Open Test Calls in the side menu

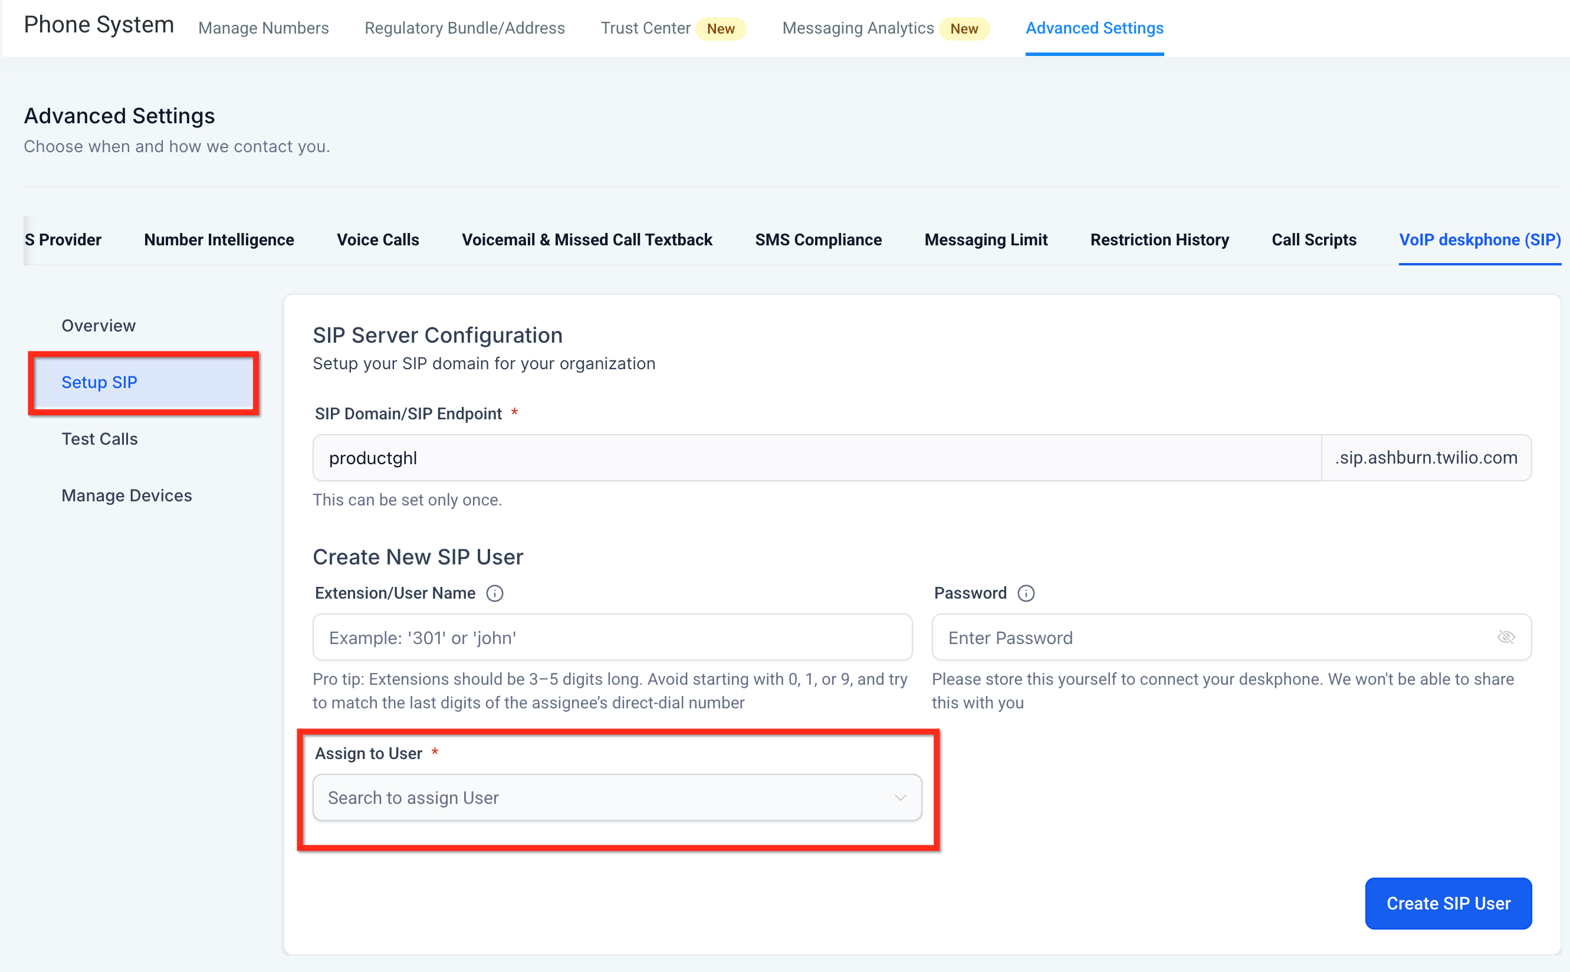click(x=100, y=438)
